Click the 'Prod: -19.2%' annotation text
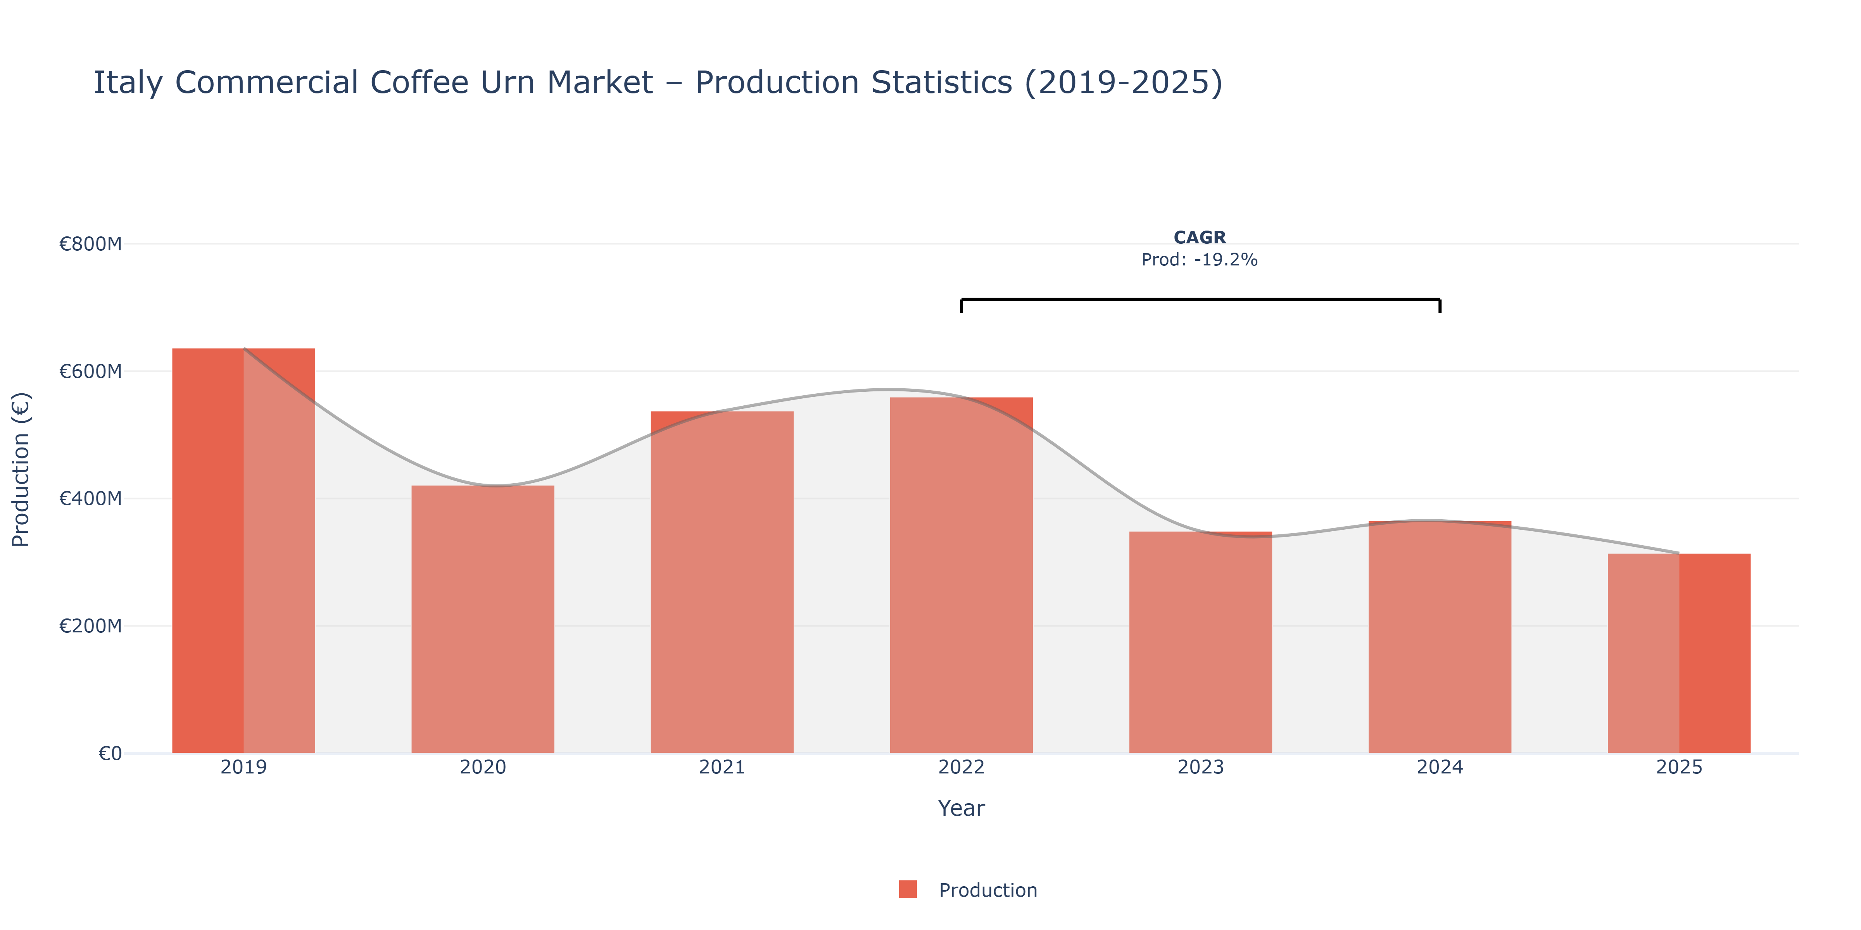 [1199, 260]
